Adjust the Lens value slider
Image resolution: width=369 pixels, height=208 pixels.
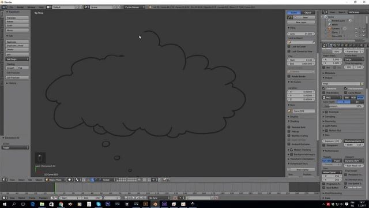(x=301, y=34)
